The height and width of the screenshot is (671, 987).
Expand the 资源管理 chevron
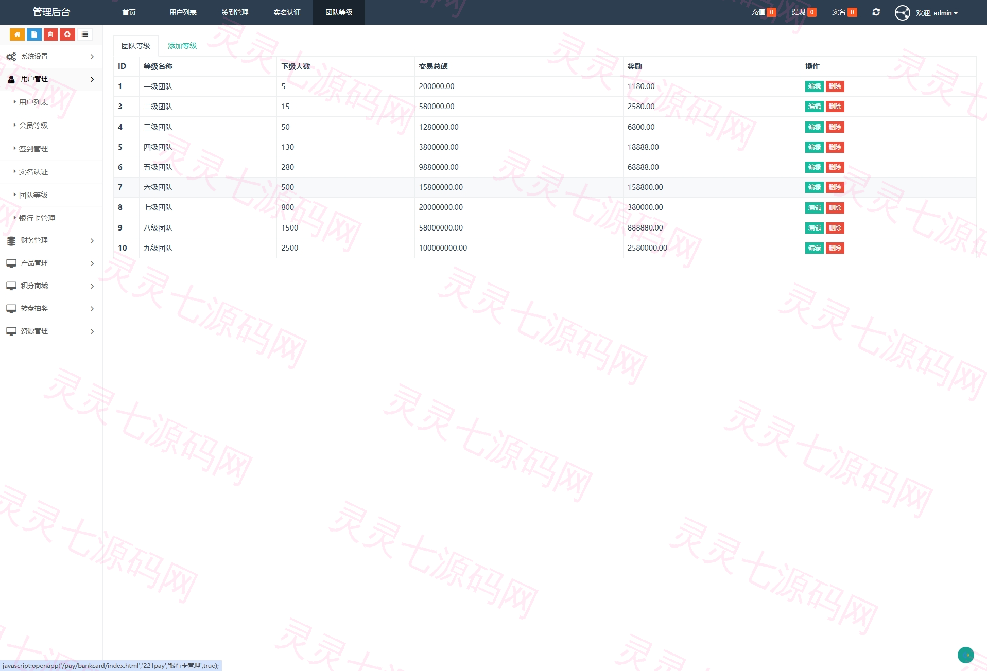point(92,331)
